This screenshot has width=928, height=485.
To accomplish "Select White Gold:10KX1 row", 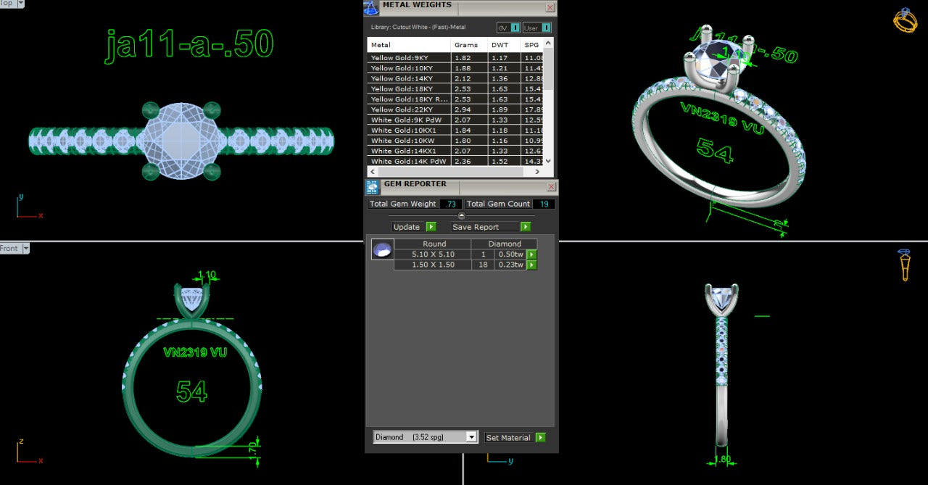I will pos(455,130).
